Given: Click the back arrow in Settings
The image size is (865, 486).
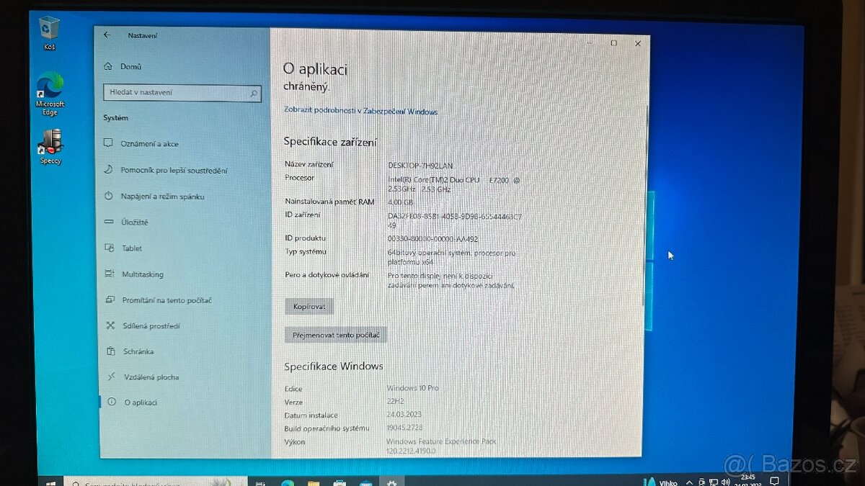Looking at the screenshot, I should click(x=107, y=34).
